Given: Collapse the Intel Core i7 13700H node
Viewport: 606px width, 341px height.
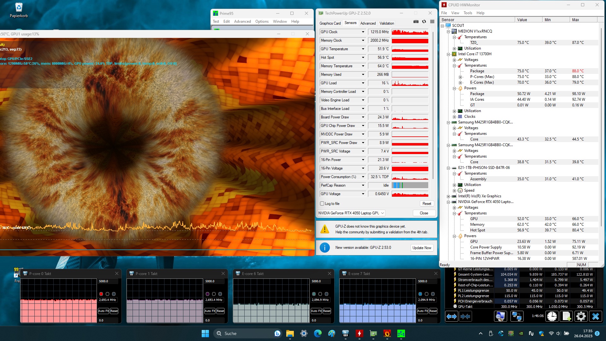Looking at the screenshot, I should point(448,54).
